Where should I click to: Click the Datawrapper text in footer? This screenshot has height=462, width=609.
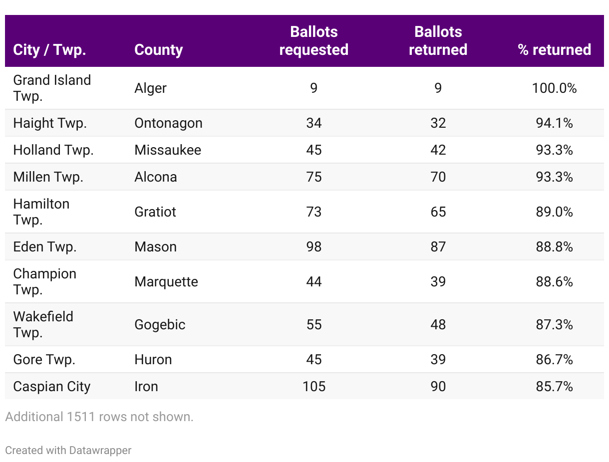[x=100, y=450]
